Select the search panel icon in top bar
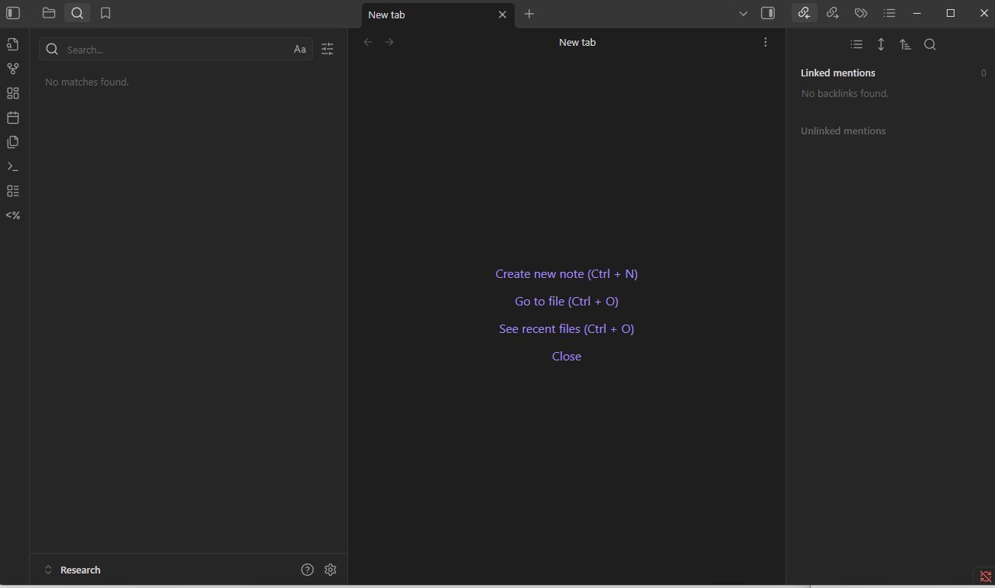This screenshot has height=588, width=995. pyautogui.click(x=77, y=13)
